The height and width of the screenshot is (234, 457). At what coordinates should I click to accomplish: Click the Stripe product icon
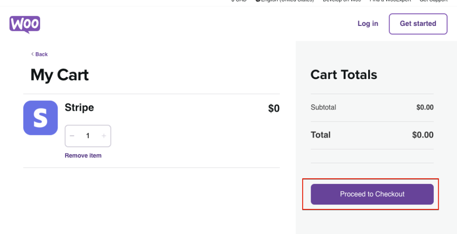tap(41, 118)
